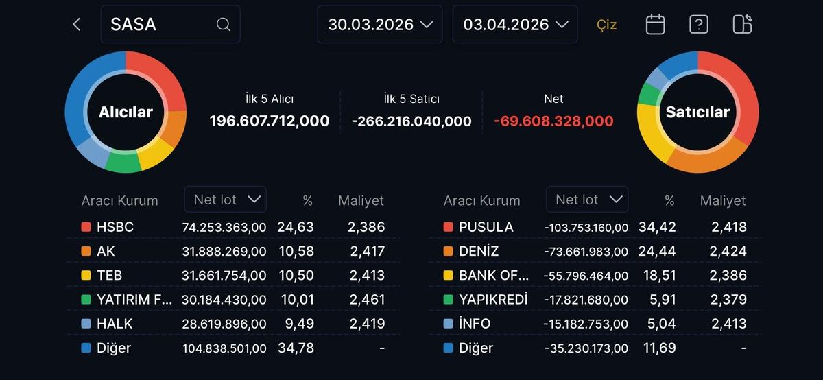823x380 pixels.
Task: Open the 30.03.2026 start date dropdown
Action: [380, 25]
